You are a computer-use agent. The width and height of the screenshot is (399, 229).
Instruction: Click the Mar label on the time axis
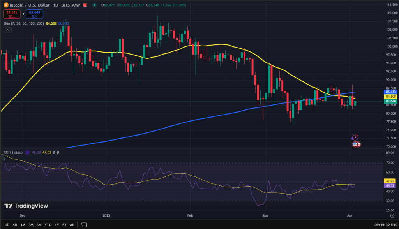coord(266,215)
